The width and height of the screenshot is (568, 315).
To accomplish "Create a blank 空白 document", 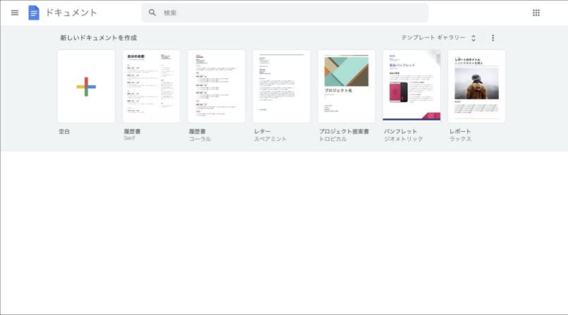I will click(86, 87).
